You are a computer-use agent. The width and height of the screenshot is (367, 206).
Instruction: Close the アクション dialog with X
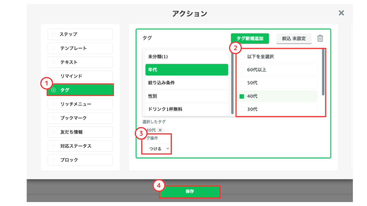pos(341,13)
